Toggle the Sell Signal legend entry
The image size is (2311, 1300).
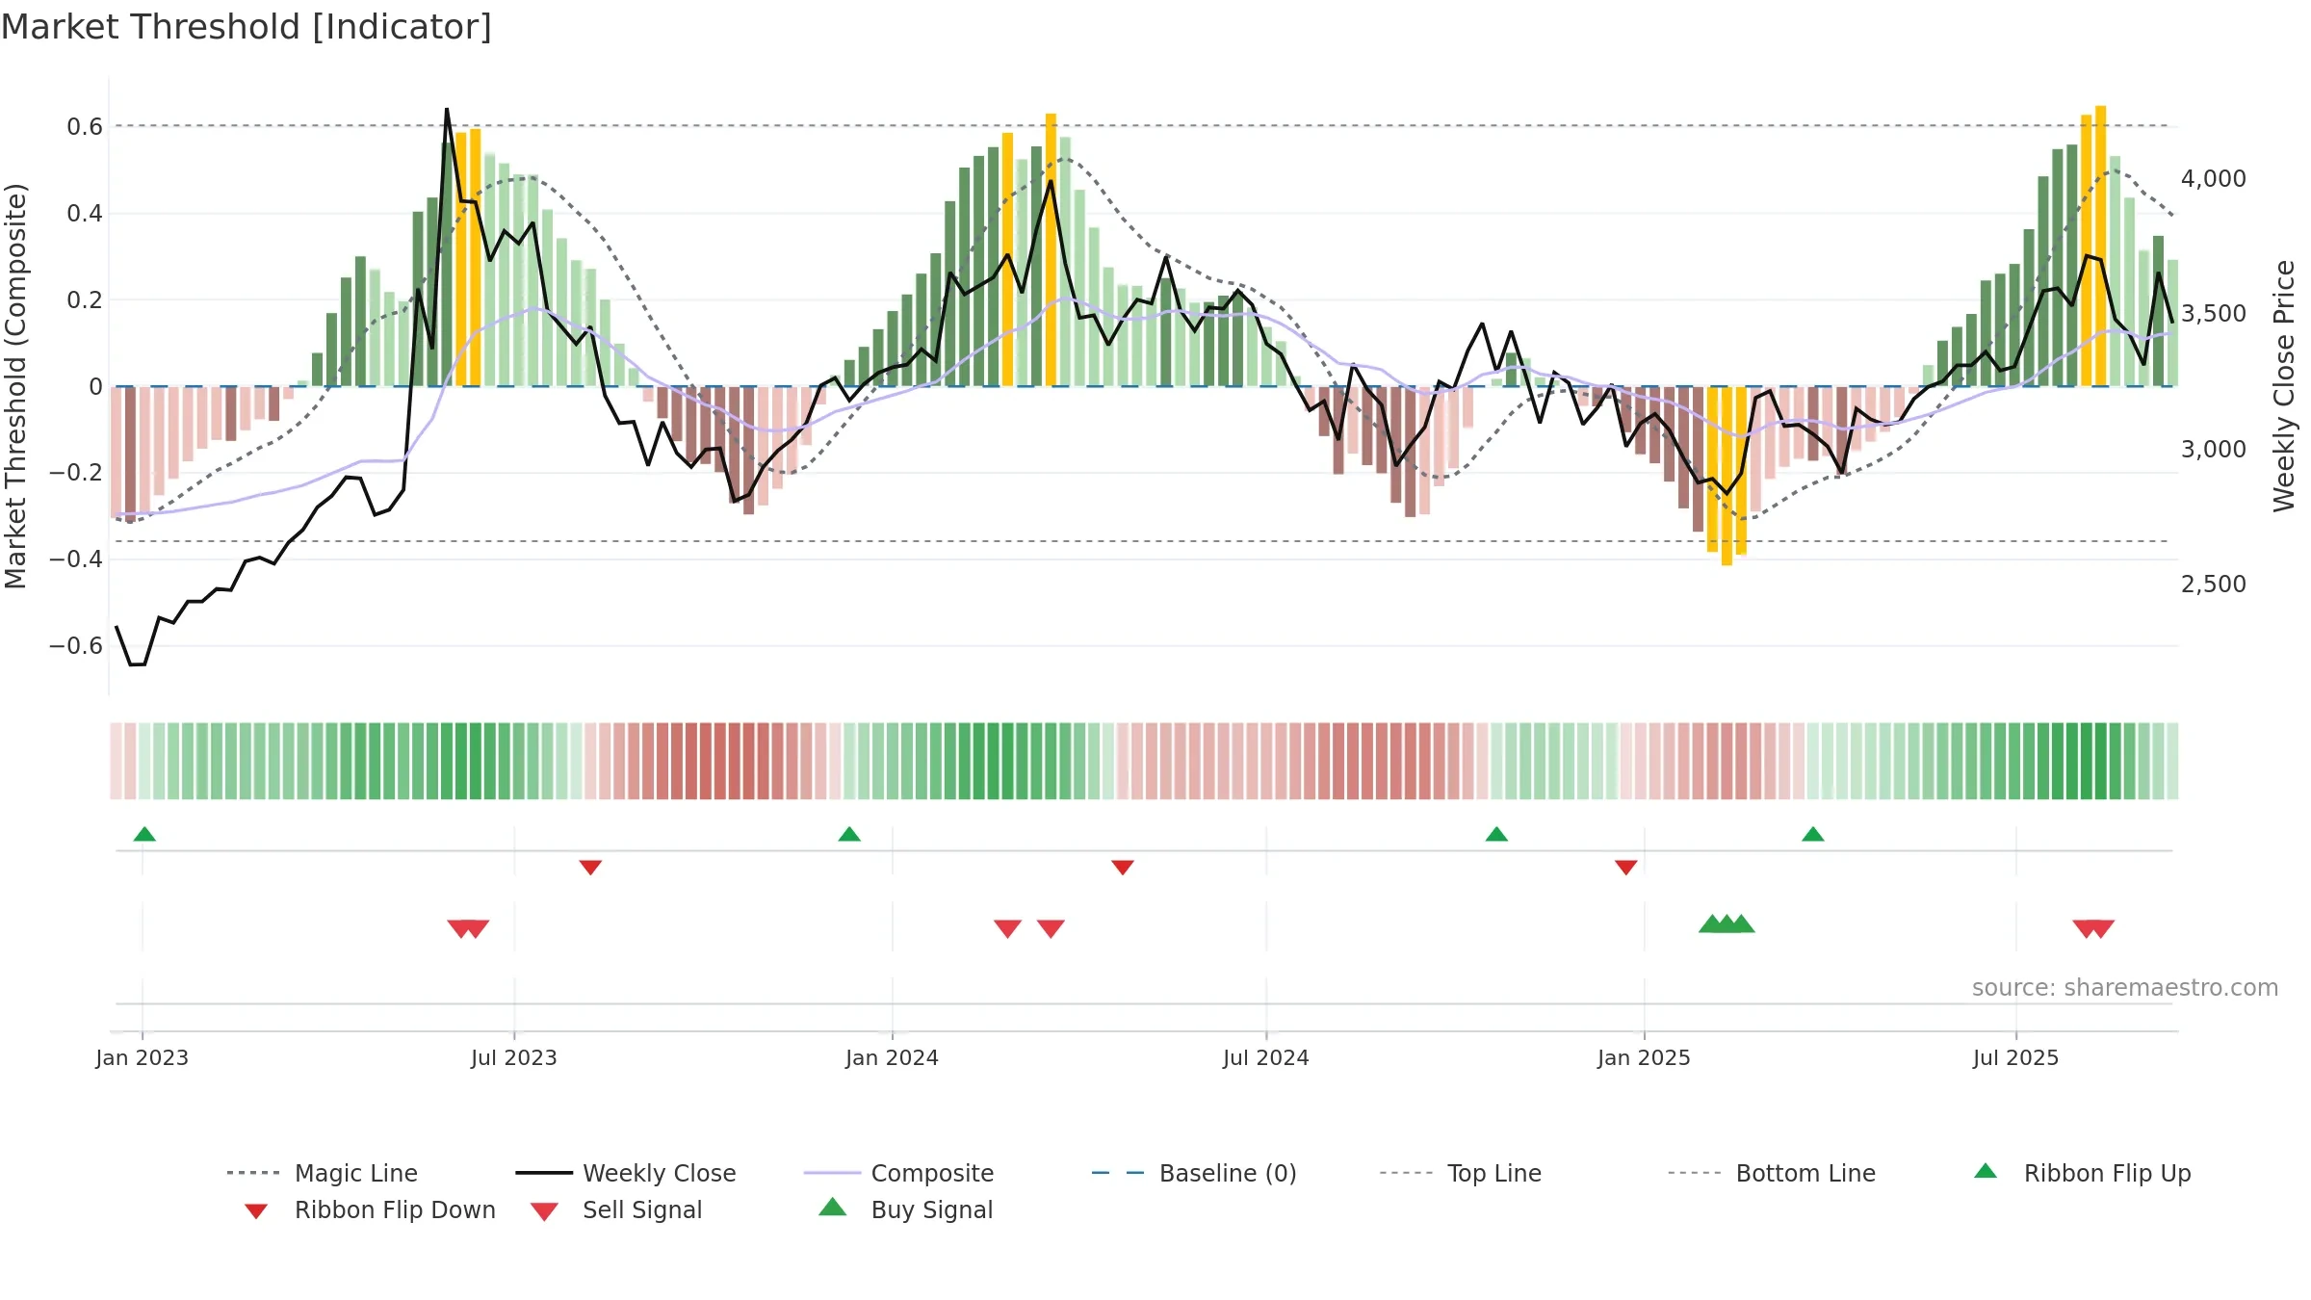coord(616,1209)
